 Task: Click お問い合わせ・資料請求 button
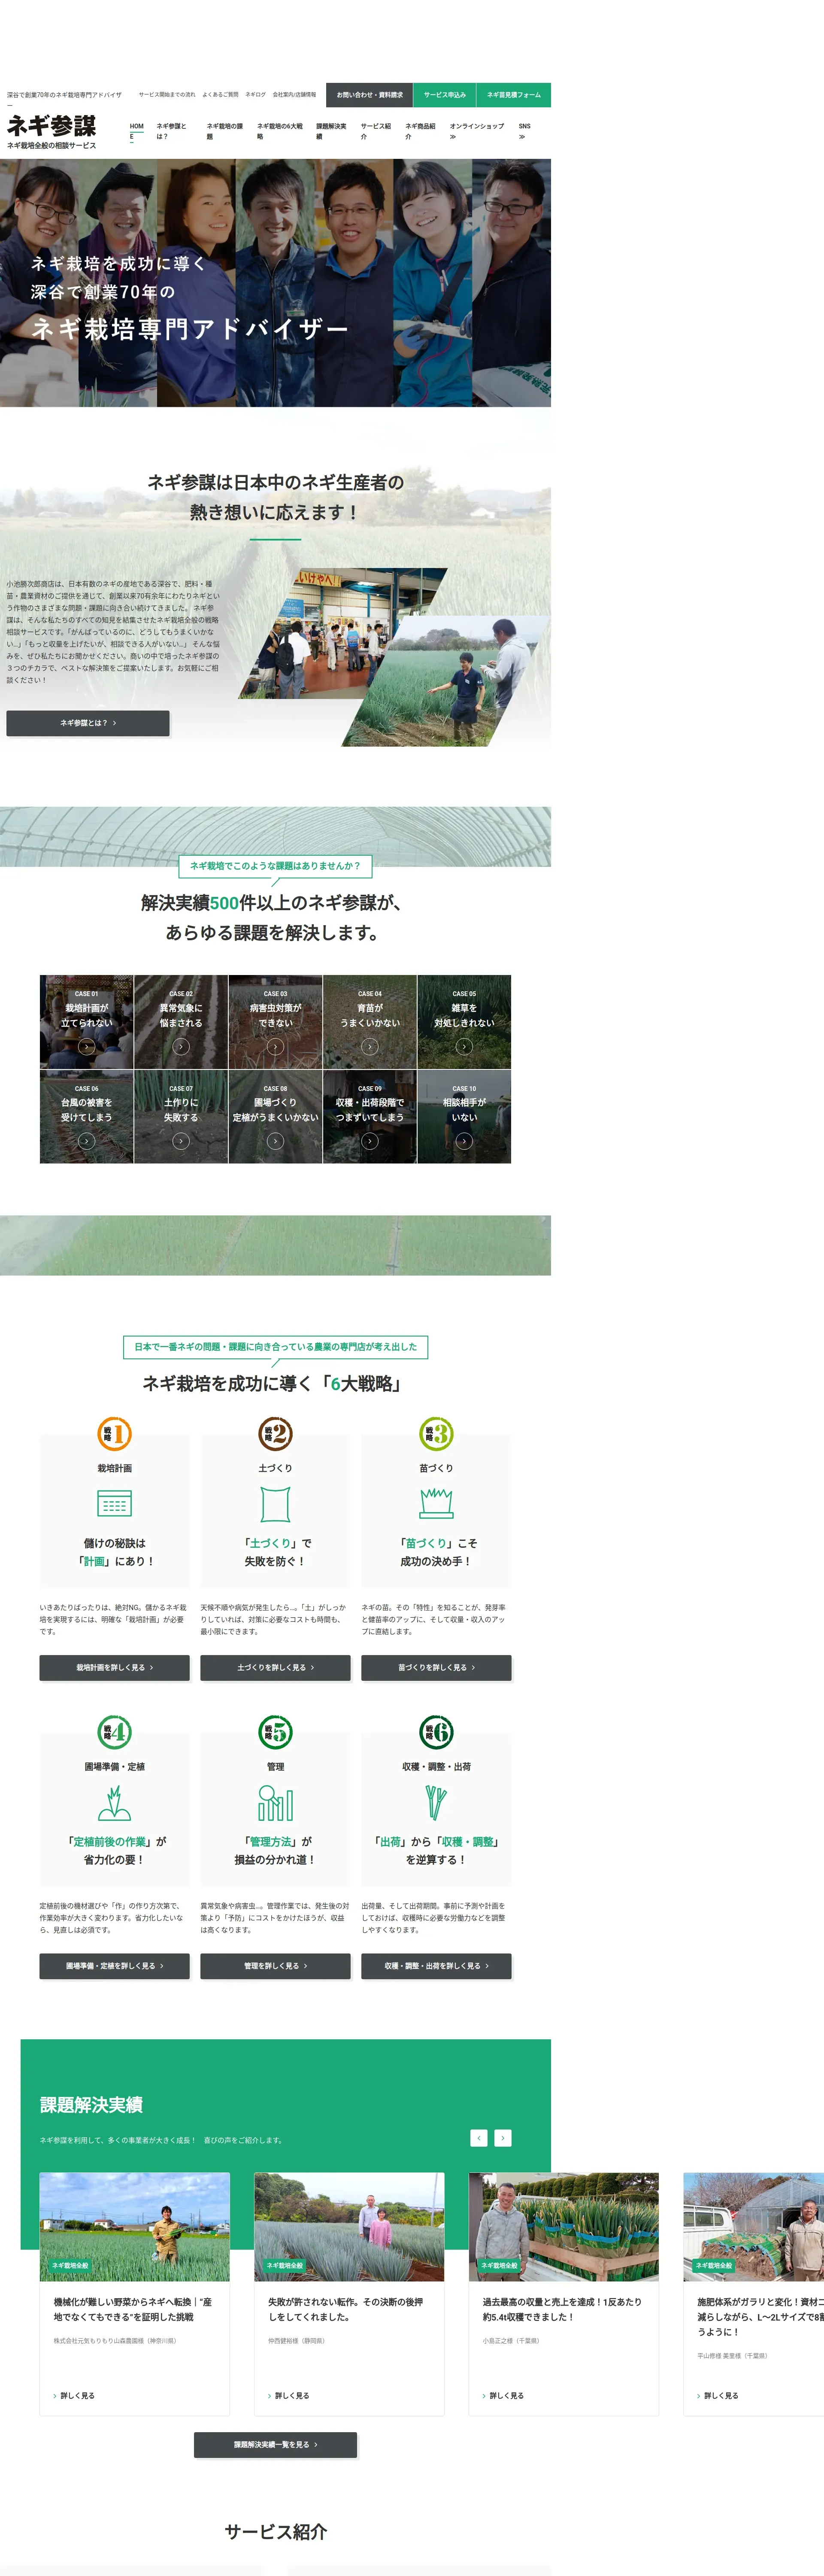click(x=369, y=95)
